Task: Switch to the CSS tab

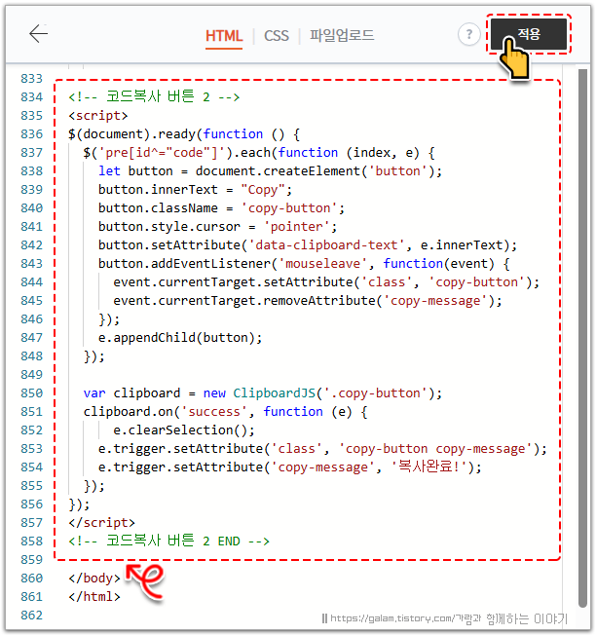Action: tap(277, 36)
